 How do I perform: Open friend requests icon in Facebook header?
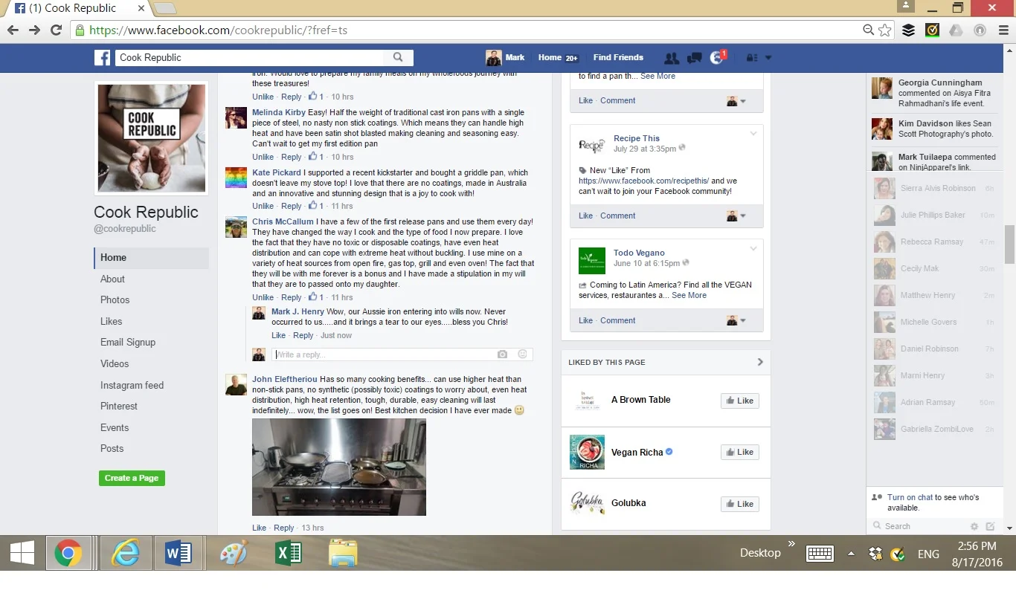671,57
